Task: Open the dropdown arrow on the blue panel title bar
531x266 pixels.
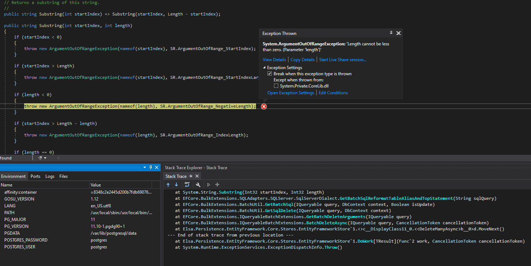Action: 145,167
